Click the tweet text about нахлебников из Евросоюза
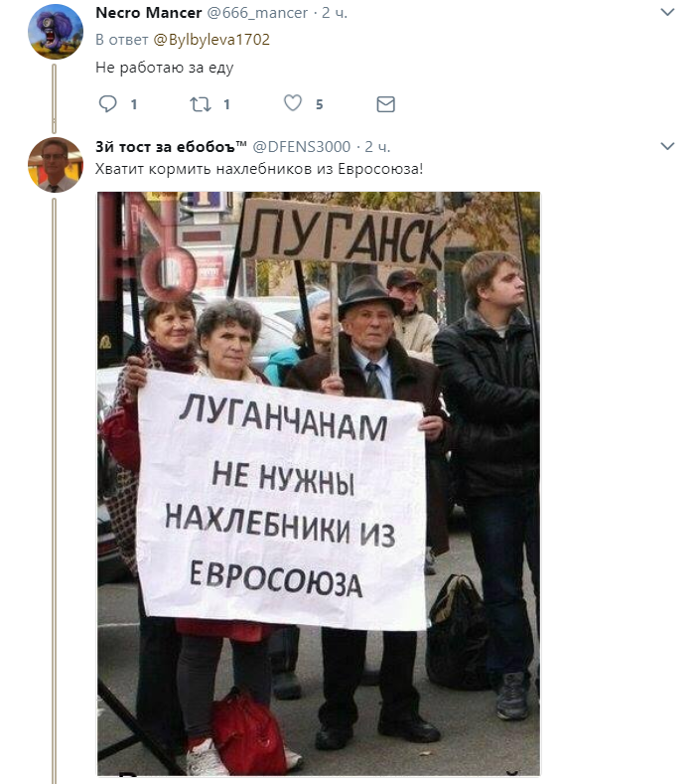This screenshot has height=784, width=698. [x=259, y=169]
